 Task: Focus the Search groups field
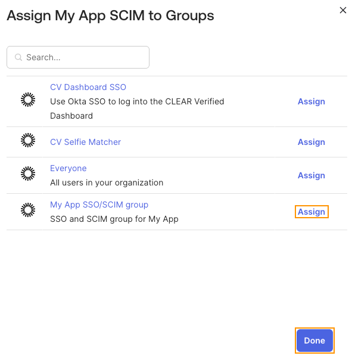pyautogui.click(x=78, y=57)
